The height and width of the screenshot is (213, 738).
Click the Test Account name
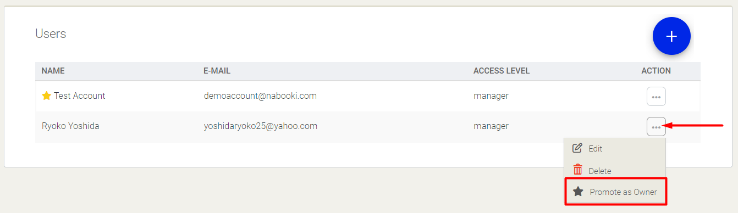point(80,96)
